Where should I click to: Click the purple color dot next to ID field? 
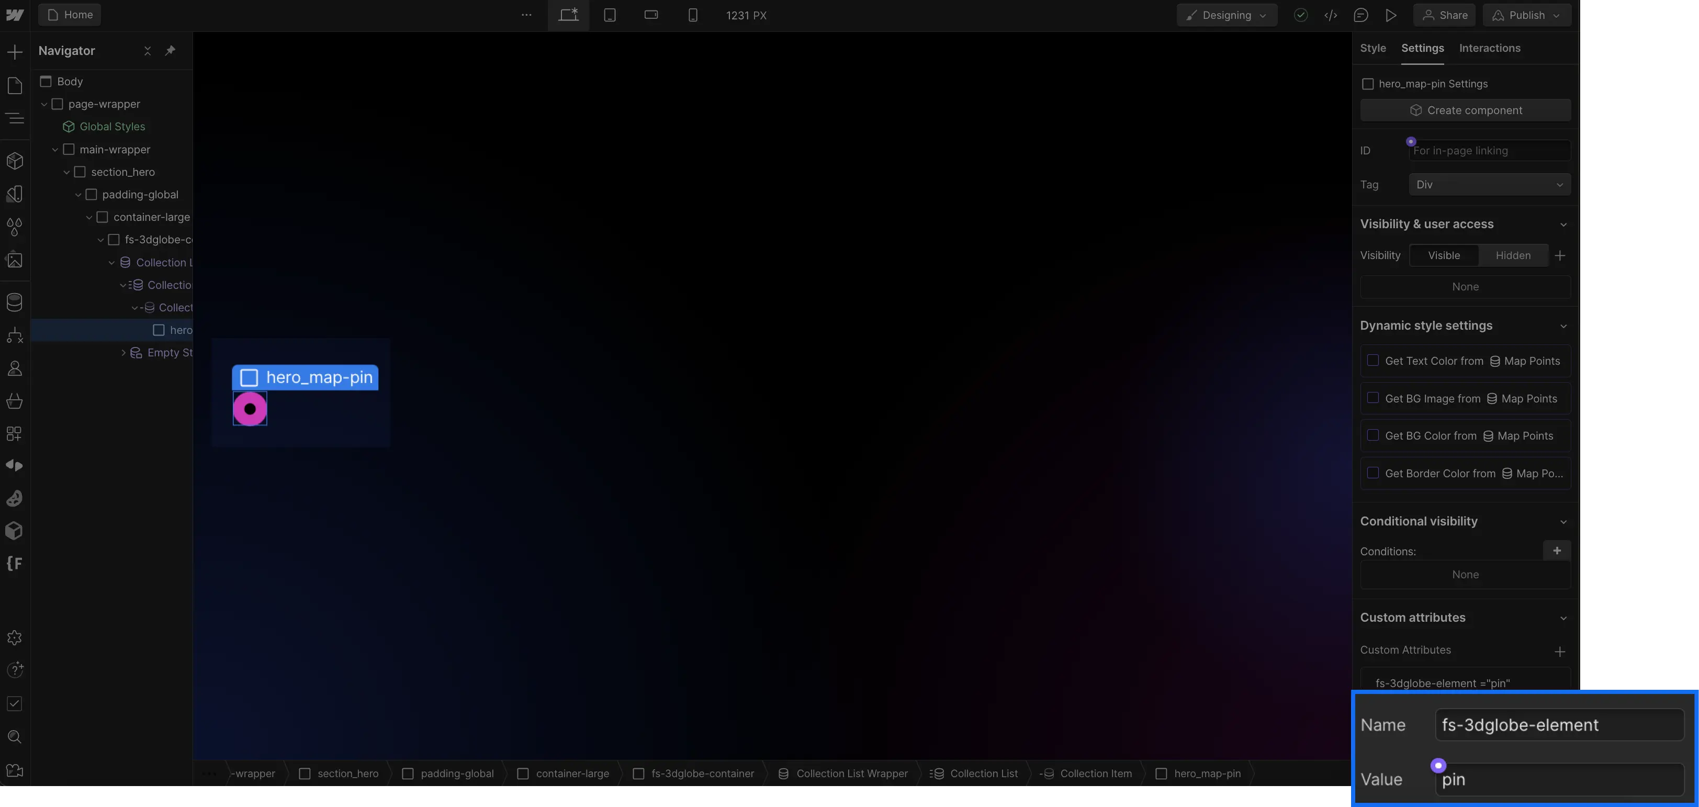[x=1411, y=143]
